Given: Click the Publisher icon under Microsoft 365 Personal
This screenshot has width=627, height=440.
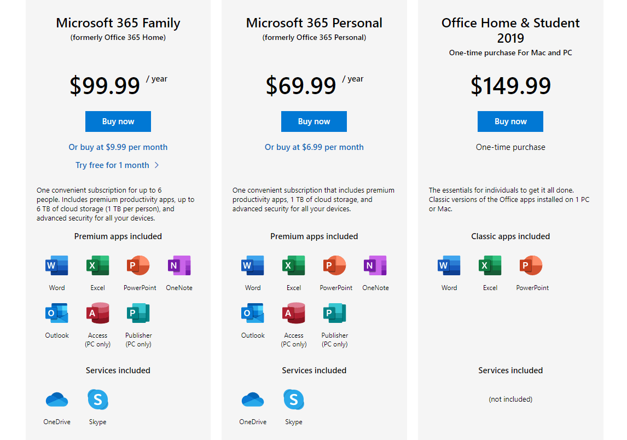Looking at the screenshot, I should [334, 312].
